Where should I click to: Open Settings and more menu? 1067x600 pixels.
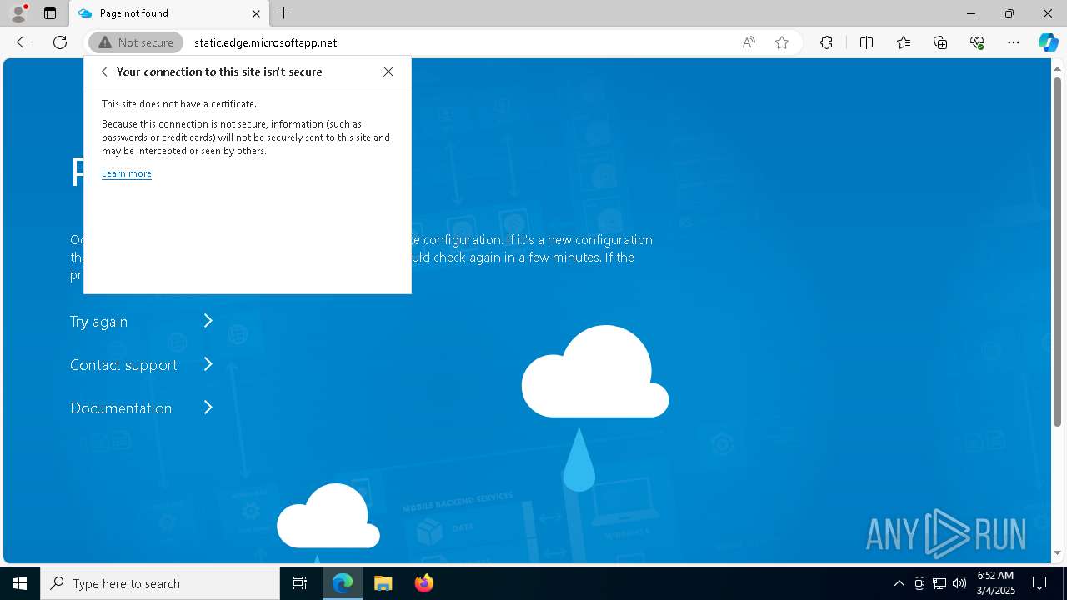[x=1014, y=42]
